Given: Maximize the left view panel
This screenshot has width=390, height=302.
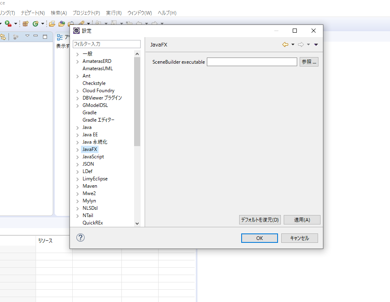Looking at the screenshot, I should 45,36.
